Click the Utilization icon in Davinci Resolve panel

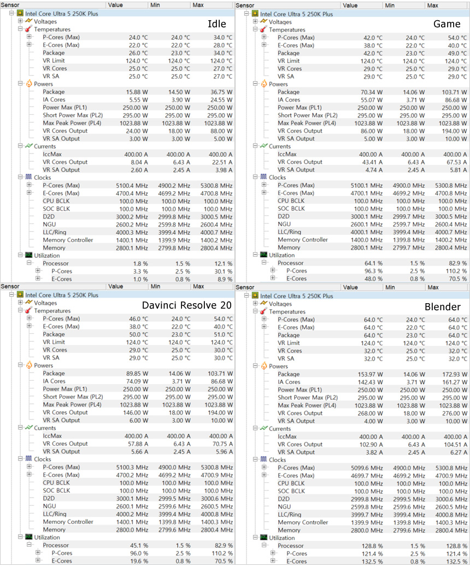point(27,537)
